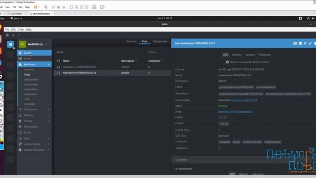The image size is (316, 178).
Task: Open CronJobs under Workloads
Action: tap(30, 104)
